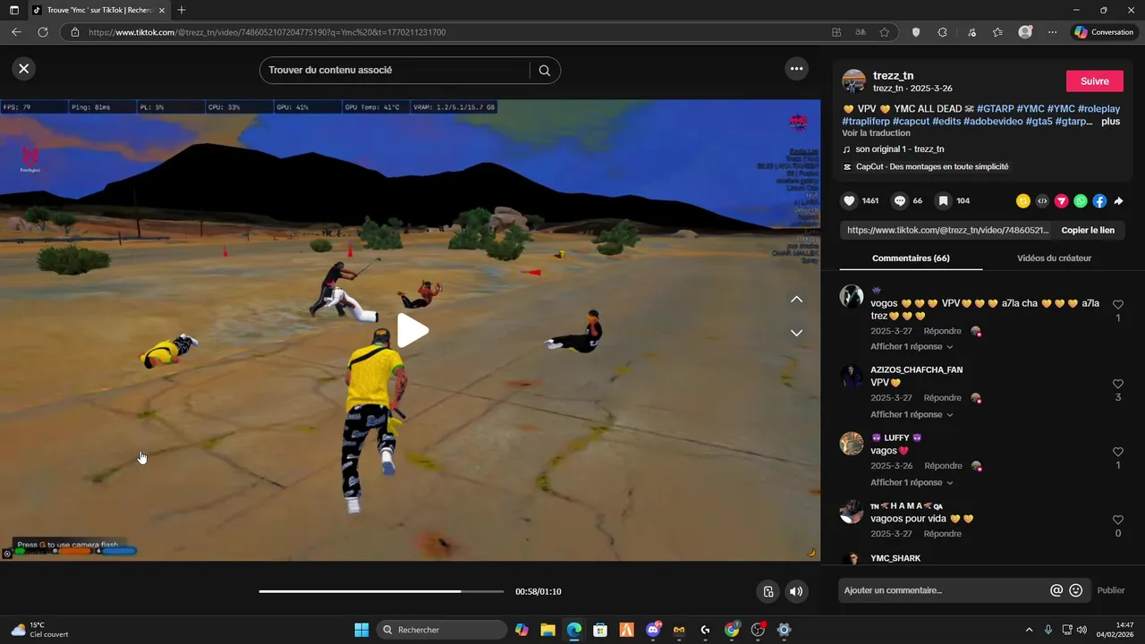Click the browser address bar URL

267,32
